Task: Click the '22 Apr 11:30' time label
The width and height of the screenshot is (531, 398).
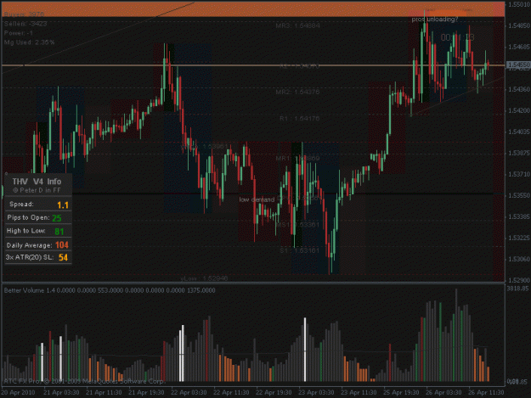Action: (231, 392)
